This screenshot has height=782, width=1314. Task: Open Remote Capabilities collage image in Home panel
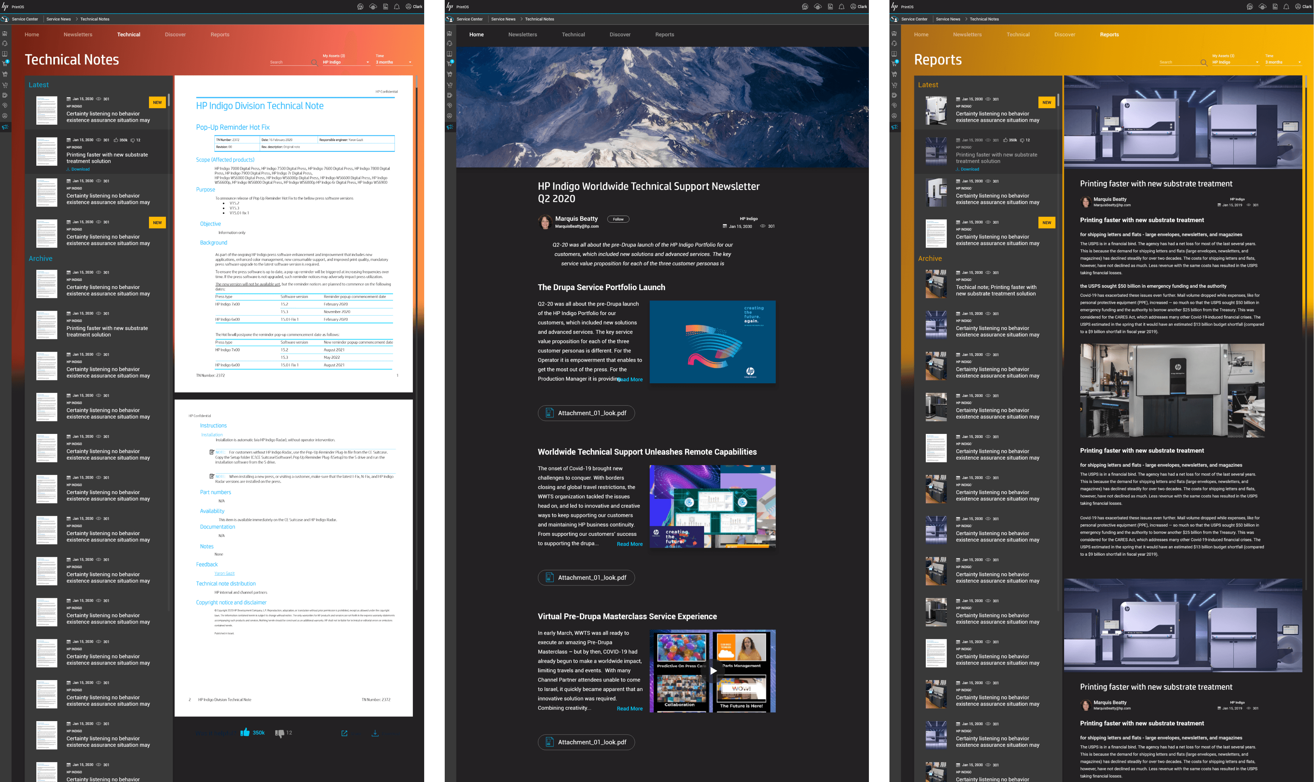point(712,507)
